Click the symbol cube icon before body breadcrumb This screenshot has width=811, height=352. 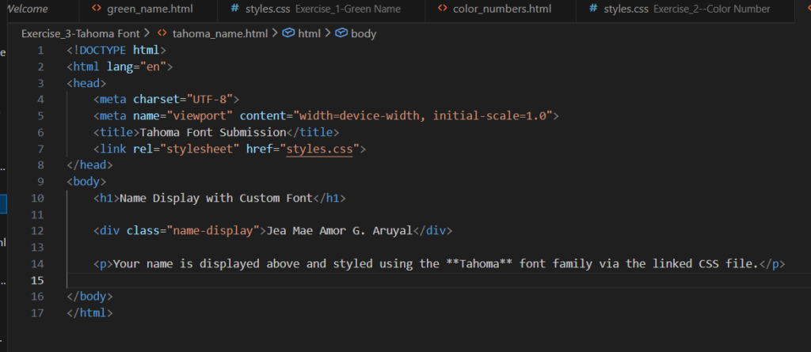(x=341, y=34)
